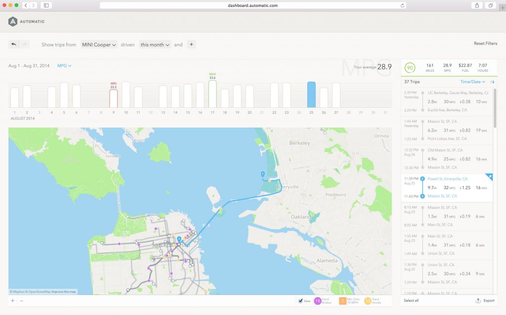Click Reset Filters
Screen dimensions: 506x315
(x=485, y=44)
